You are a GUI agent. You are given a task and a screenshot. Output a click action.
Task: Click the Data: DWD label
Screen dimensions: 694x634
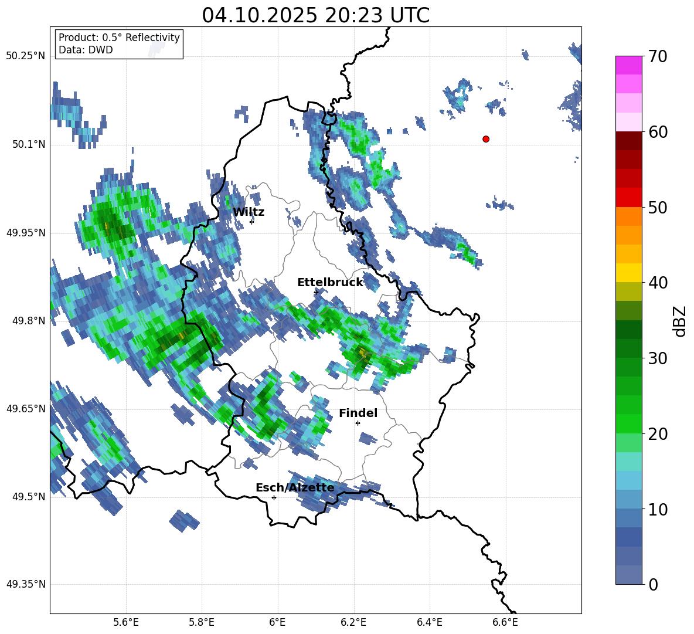pos(86,50)
